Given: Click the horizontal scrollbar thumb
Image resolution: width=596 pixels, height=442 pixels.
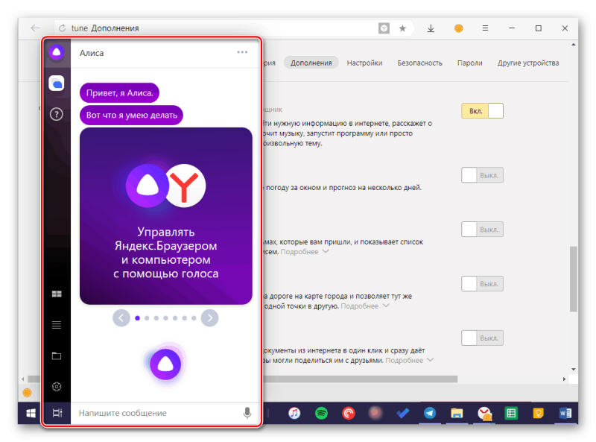Looking at the screenshot, I should tap(244, 379).
